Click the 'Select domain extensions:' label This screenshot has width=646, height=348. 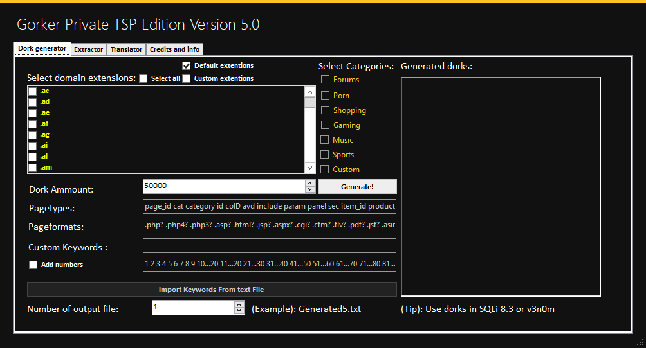tap(81, 78)
